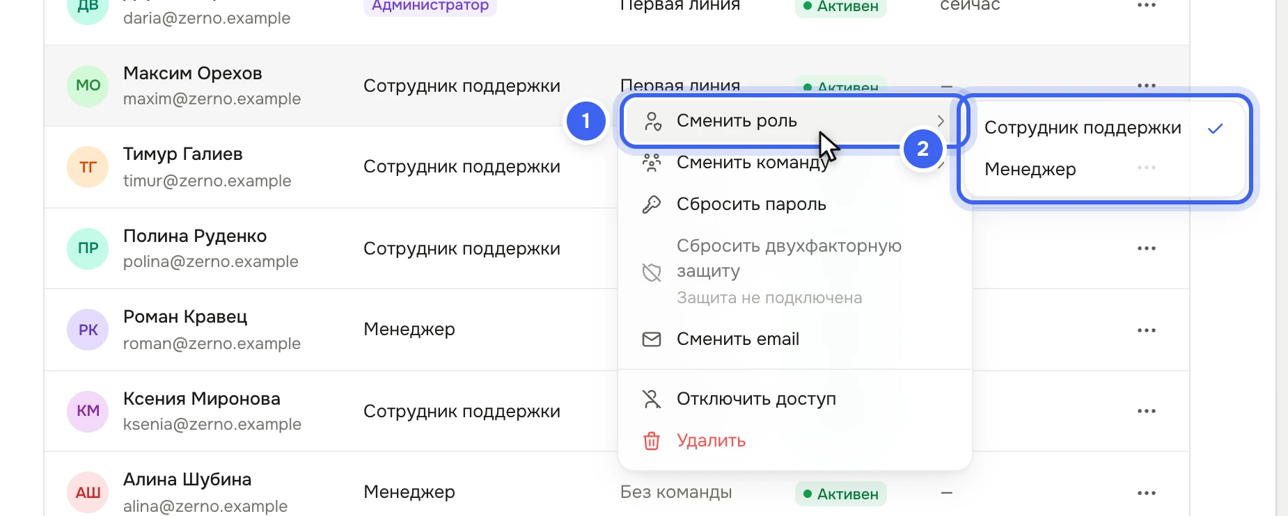Open the three-dot menu for Максим Орехов
The width and height of the screenshot is (1288, 516).
pyautogui.click(x=1146, y=86)
